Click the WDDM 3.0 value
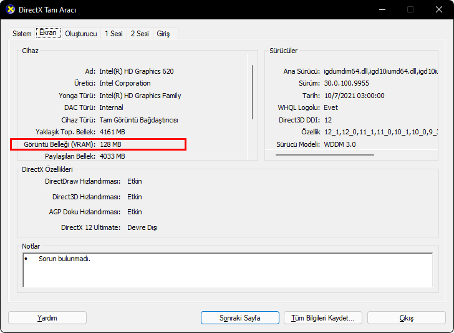The height and width of the screenshot is (333, 454). (340, 144)
